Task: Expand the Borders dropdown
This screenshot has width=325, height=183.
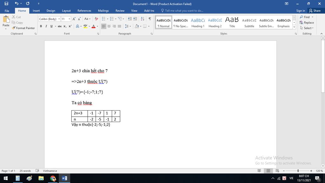Action: tap(149, 26)
